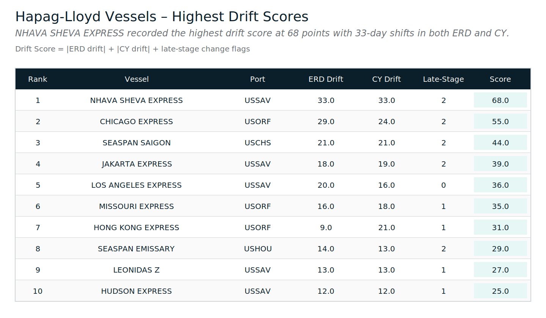Select the Late-Stage column header
This screenshot has height=318, width=546.
coord(443,79)
